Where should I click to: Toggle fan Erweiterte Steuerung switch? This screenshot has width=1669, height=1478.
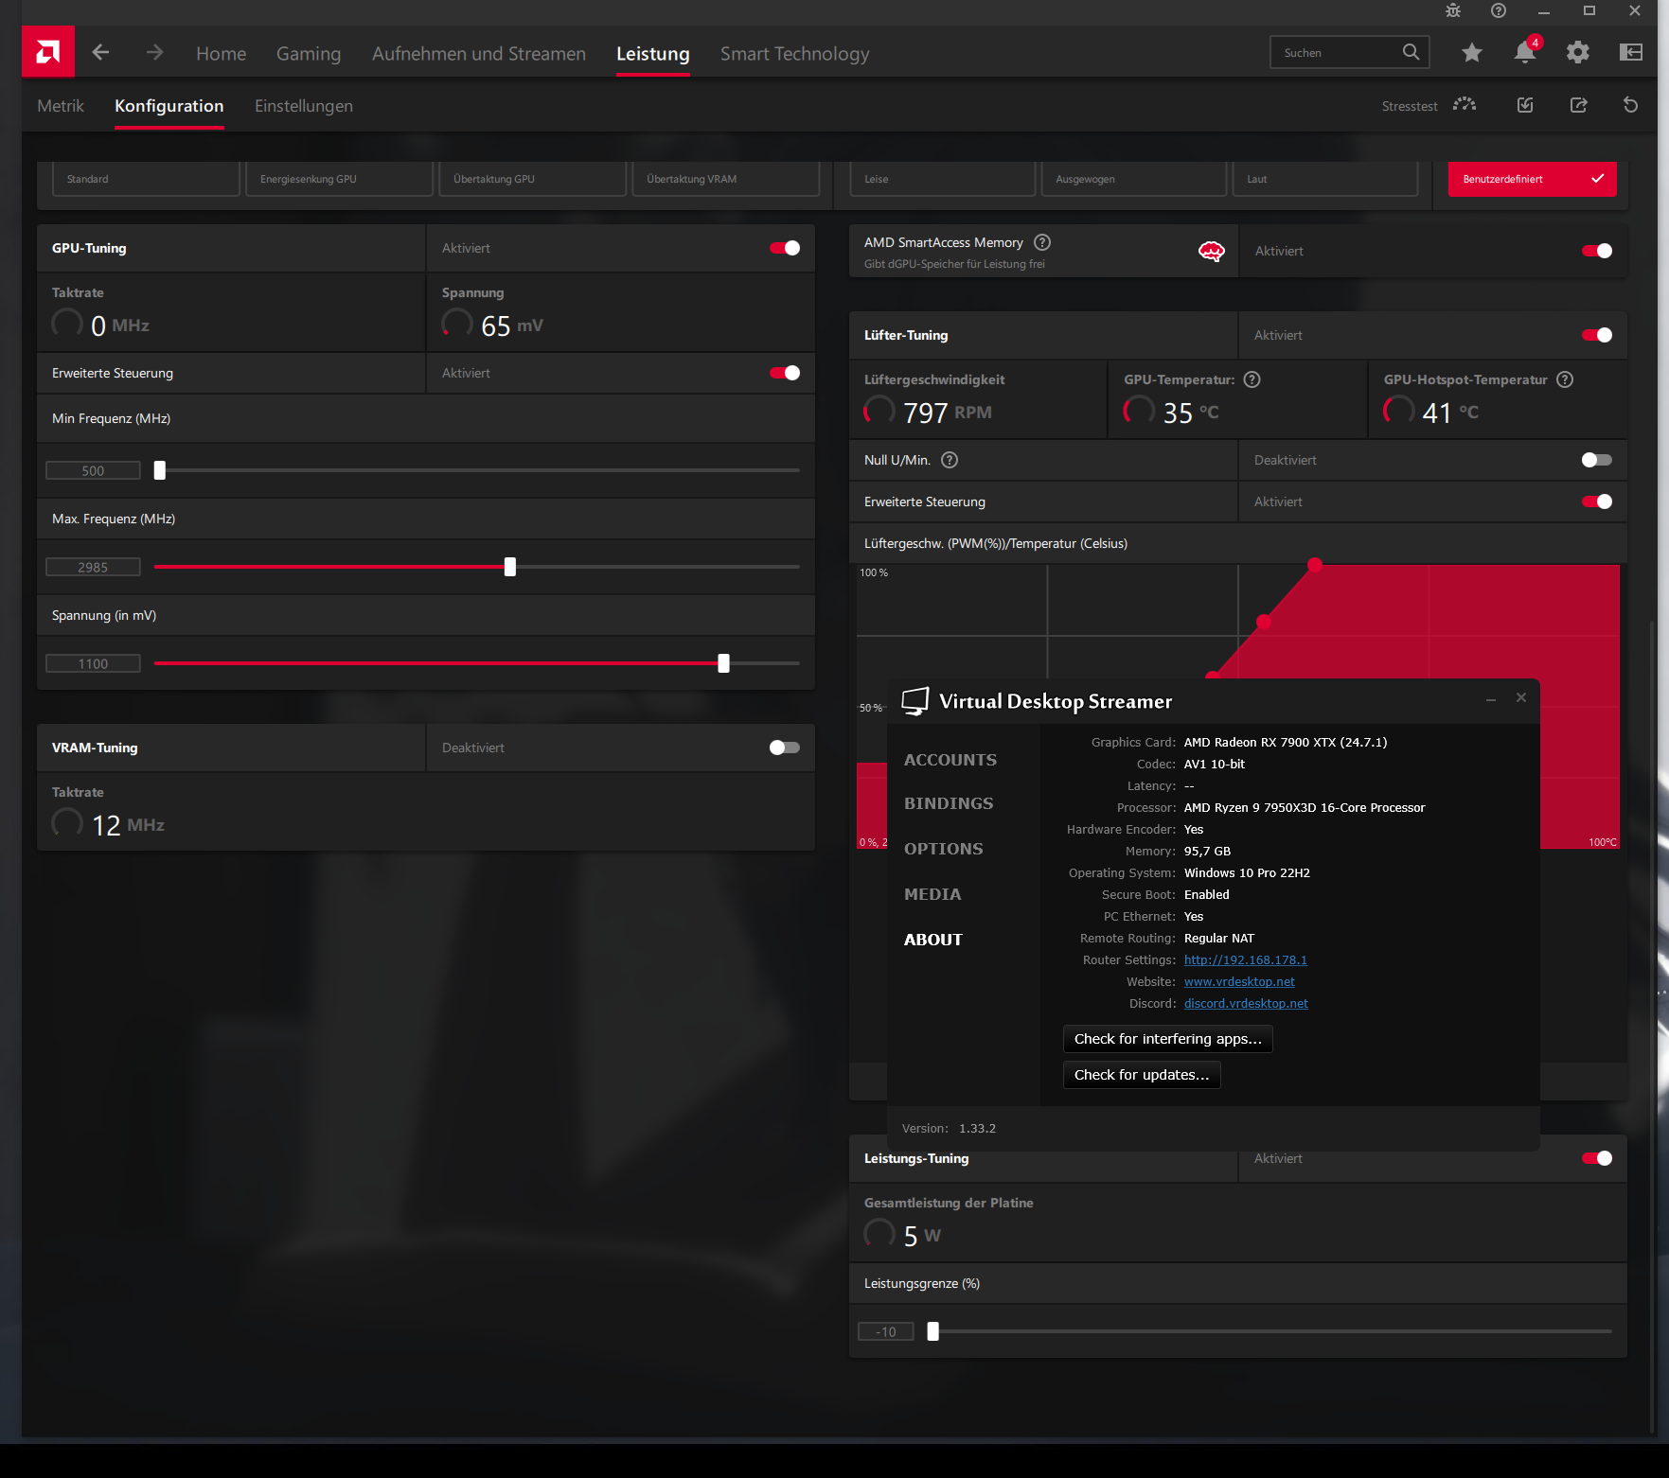tap(1597, 501)
